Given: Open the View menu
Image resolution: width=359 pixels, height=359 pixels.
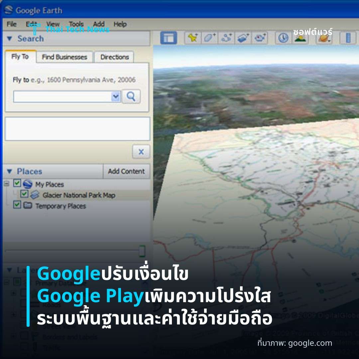Looking at the screenshot, I should pos(53,24).
